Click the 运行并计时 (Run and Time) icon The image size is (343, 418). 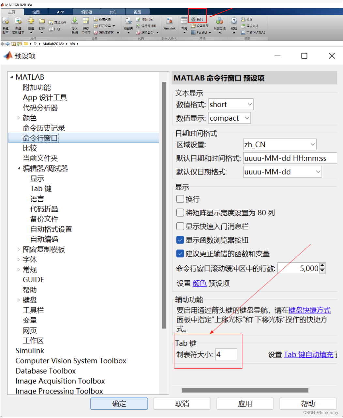pyautogui.click(x=138, y=26)
